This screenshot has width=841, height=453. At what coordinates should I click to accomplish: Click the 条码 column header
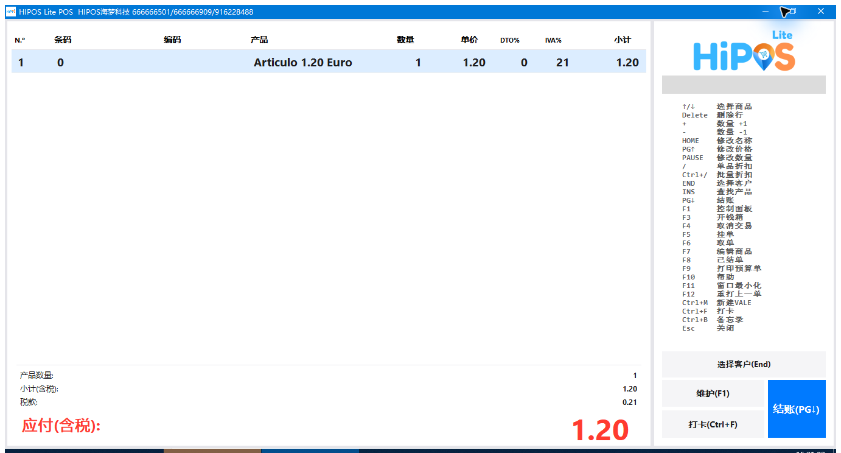click(63, 40)
